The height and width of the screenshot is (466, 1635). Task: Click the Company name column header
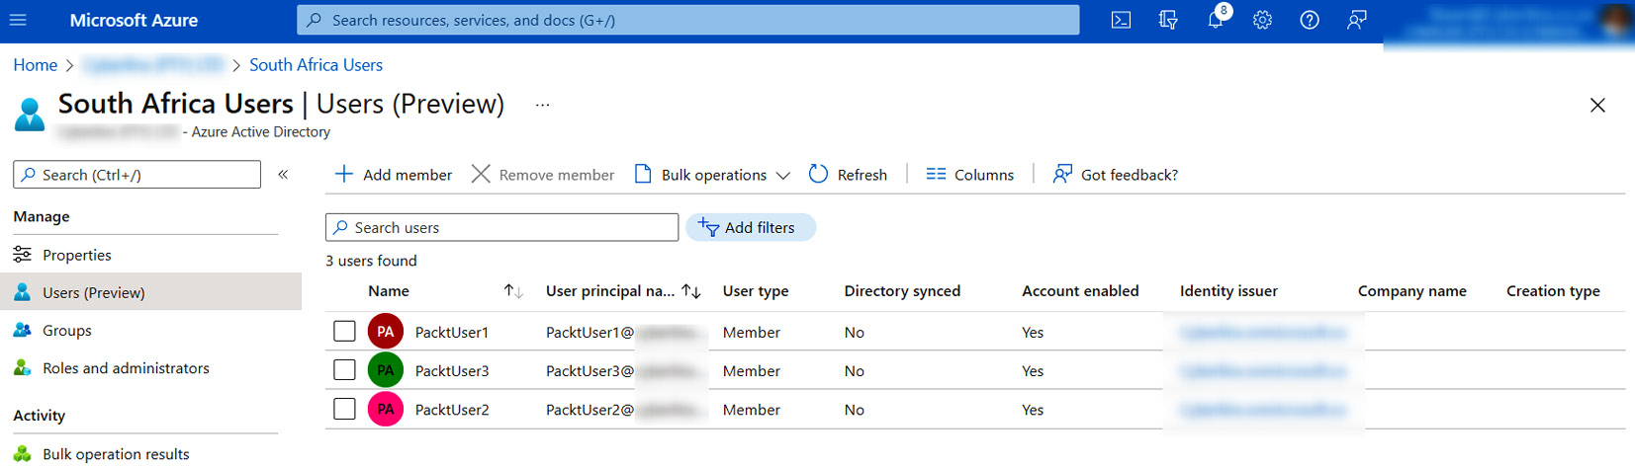(x=1411, y=291)
